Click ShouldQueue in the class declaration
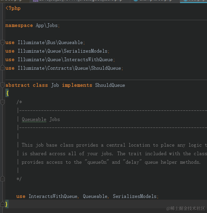The image size is (207, 213). click(110, 85)
